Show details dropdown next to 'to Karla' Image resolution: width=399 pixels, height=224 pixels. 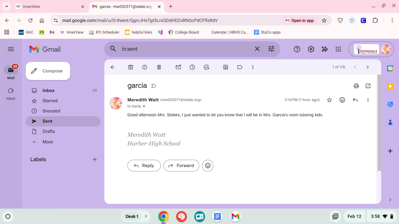coord(144,107)
